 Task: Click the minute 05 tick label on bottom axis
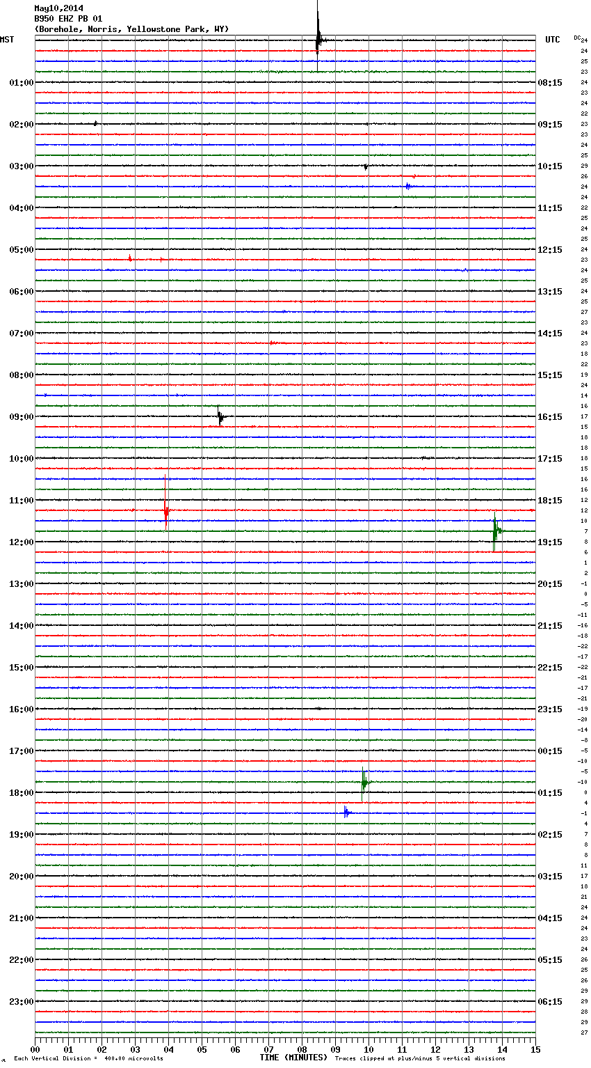(202, 1049)
